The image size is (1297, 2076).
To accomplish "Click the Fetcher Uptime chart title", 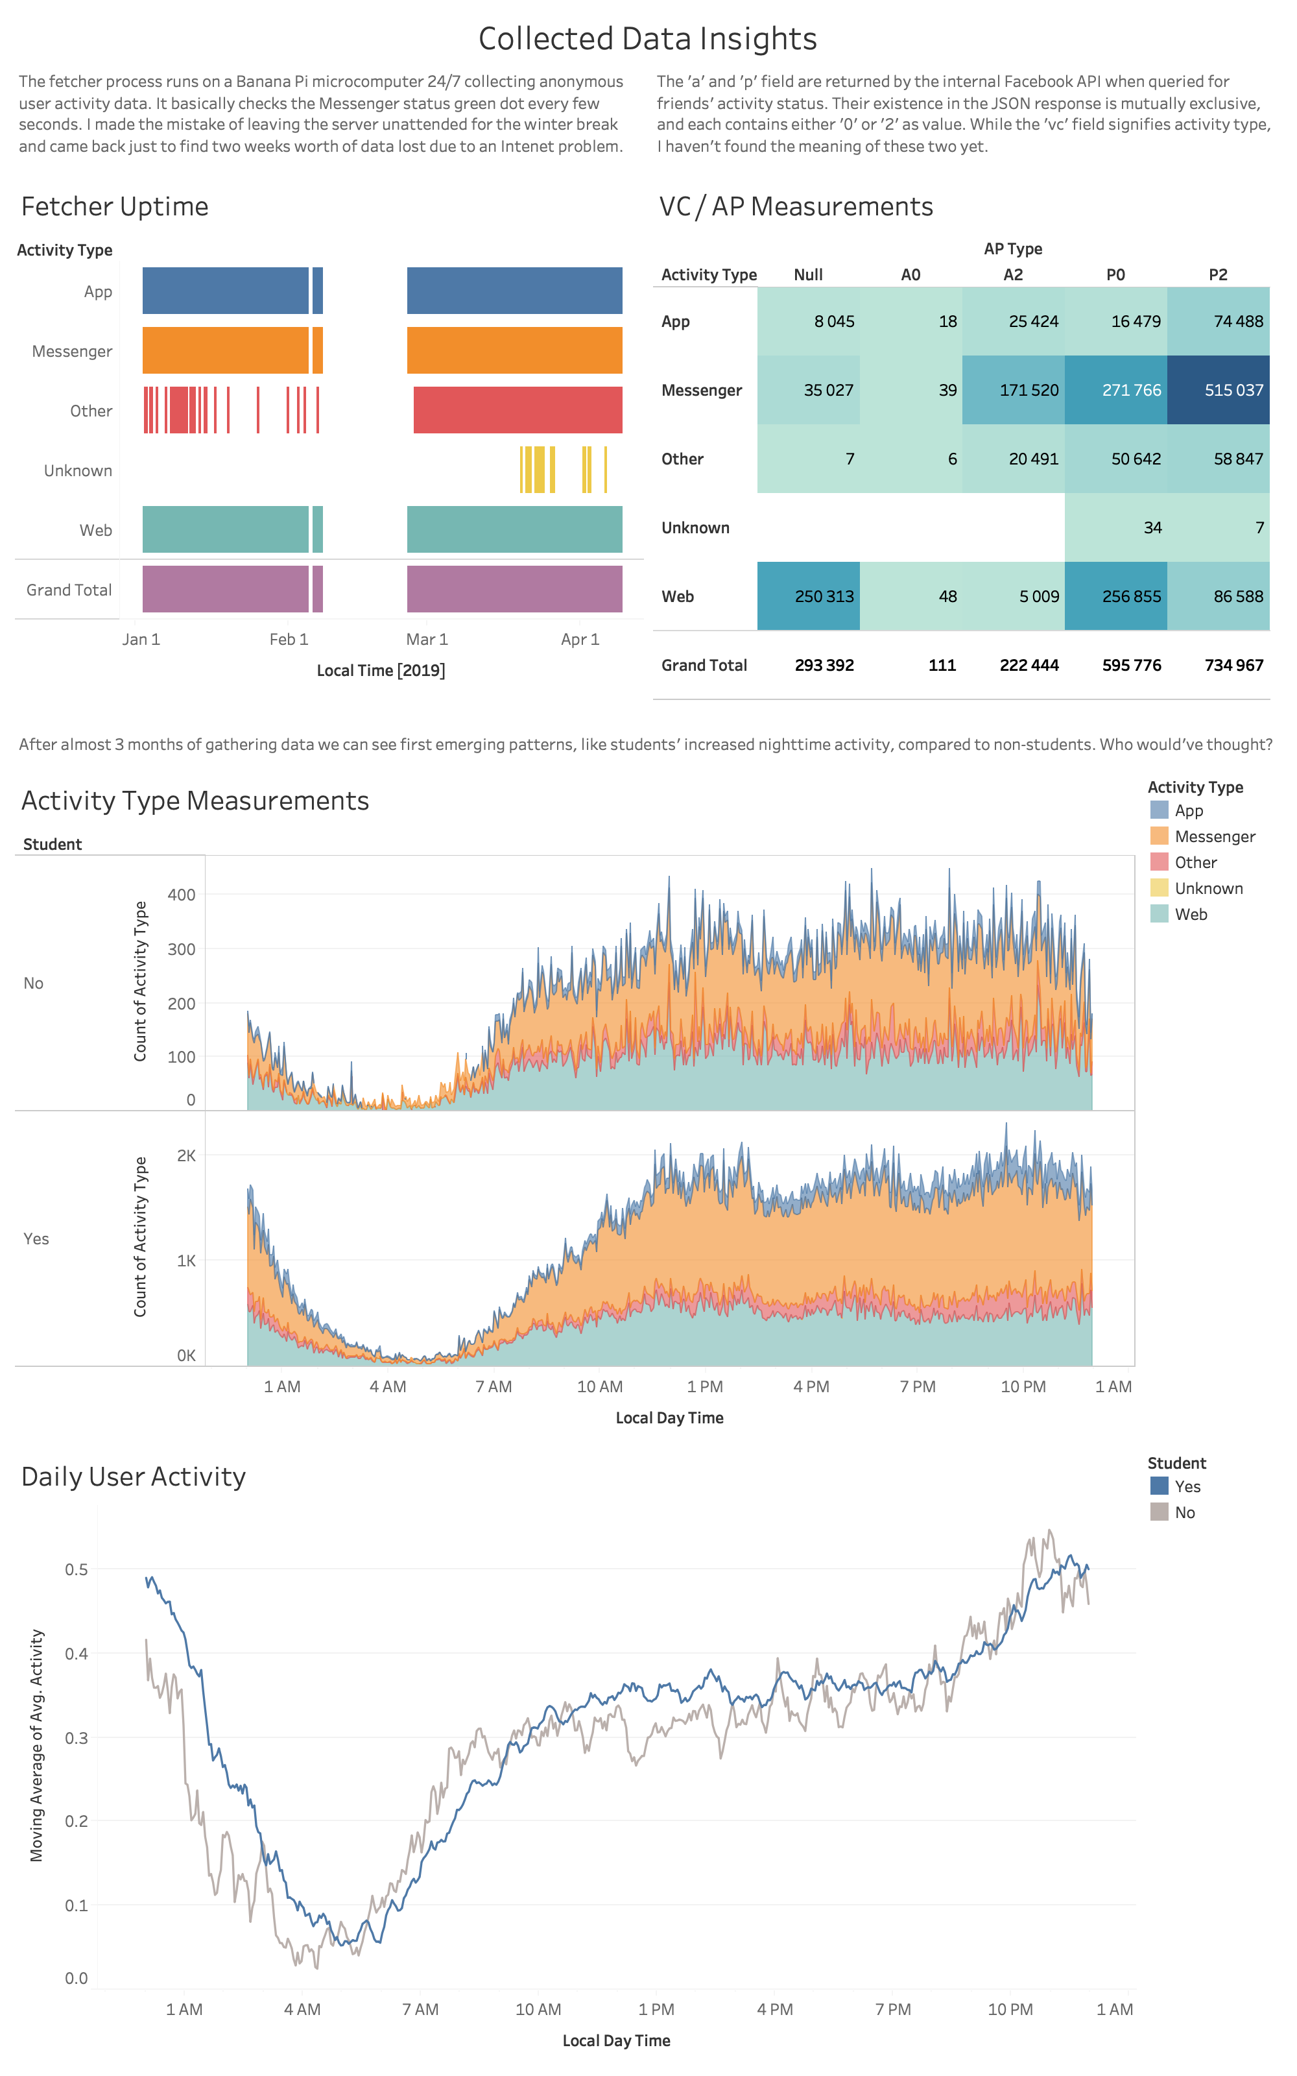I will pyautogui.click(x=115, y=207).
